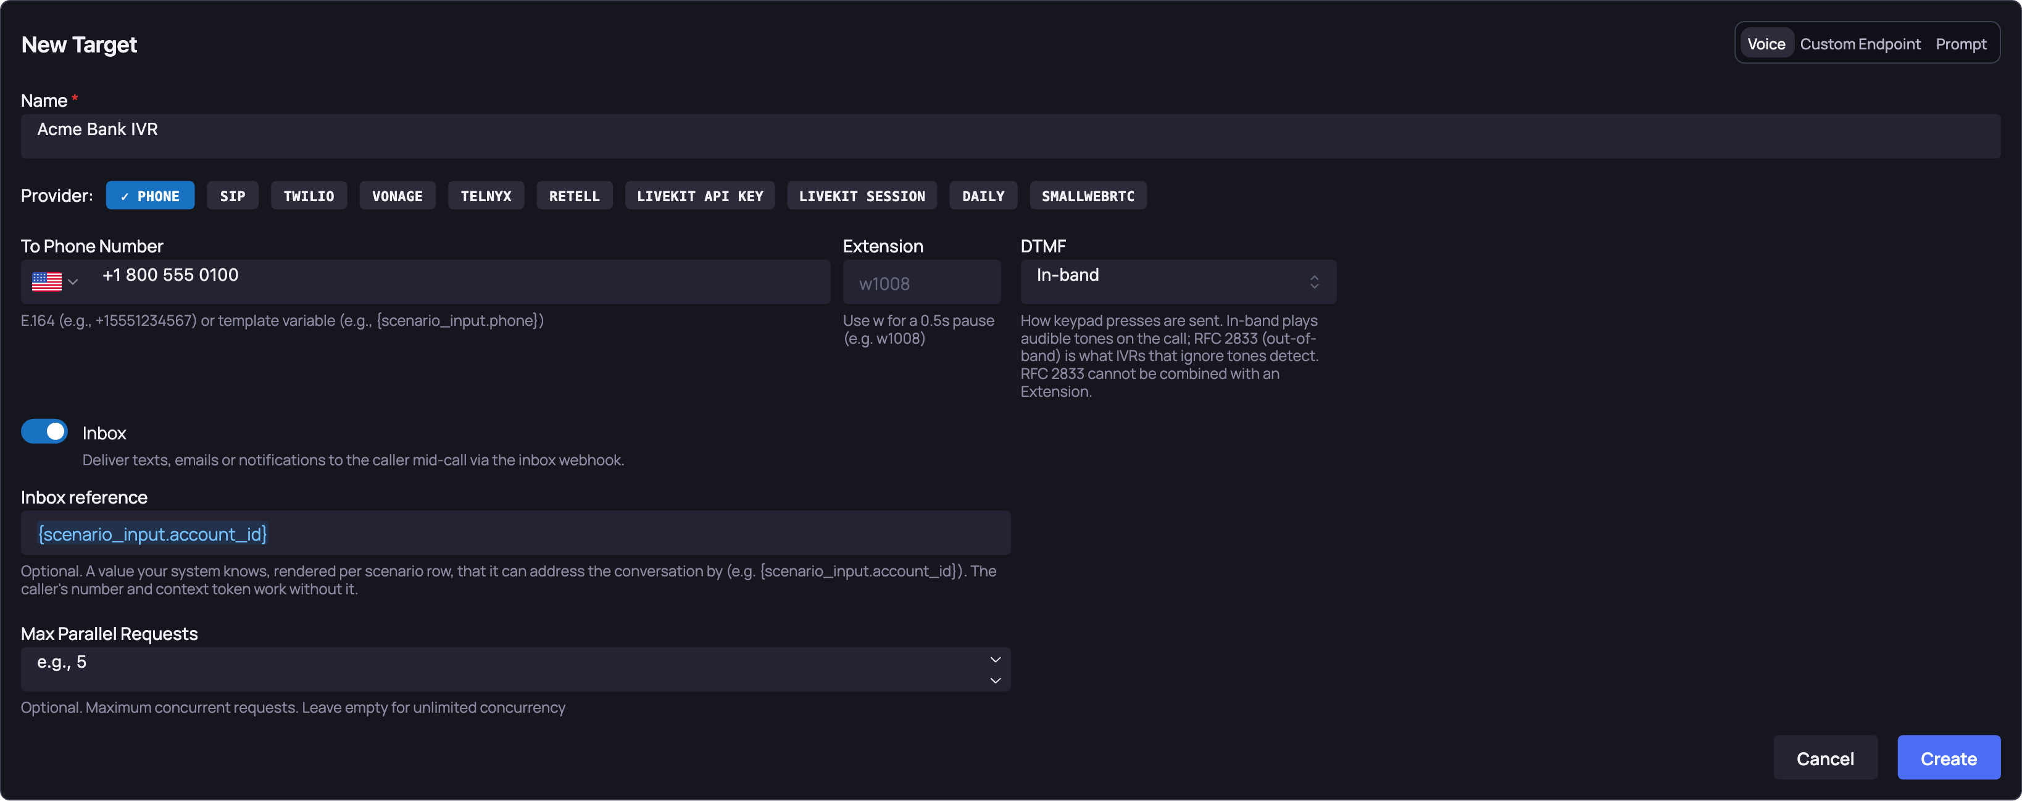Select LIVEKIT SESSION provider
The width and height of the screenshot is (2022, 801).
pyautogui.click(x=862, y=196)
